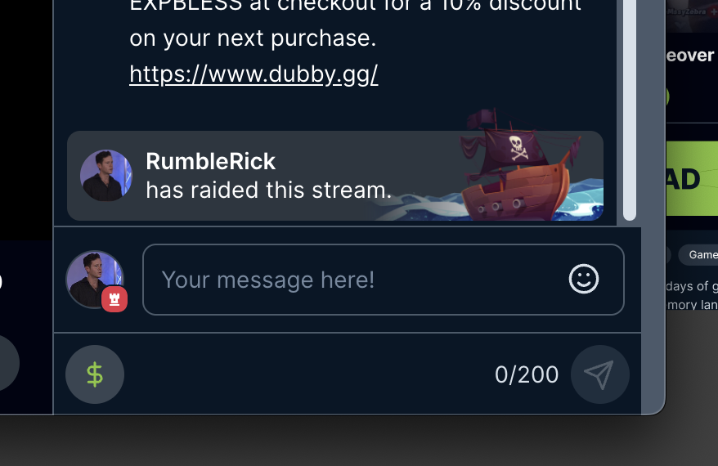Screen dimensions: 718x466
Task: Open the MissyZebra video thumbnail
Action: (692, 15)
